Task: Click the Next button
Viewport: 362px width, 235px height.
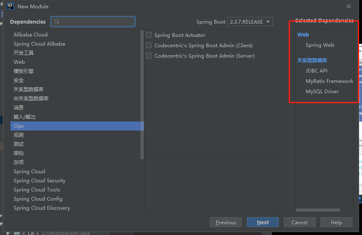Action: 263,222
